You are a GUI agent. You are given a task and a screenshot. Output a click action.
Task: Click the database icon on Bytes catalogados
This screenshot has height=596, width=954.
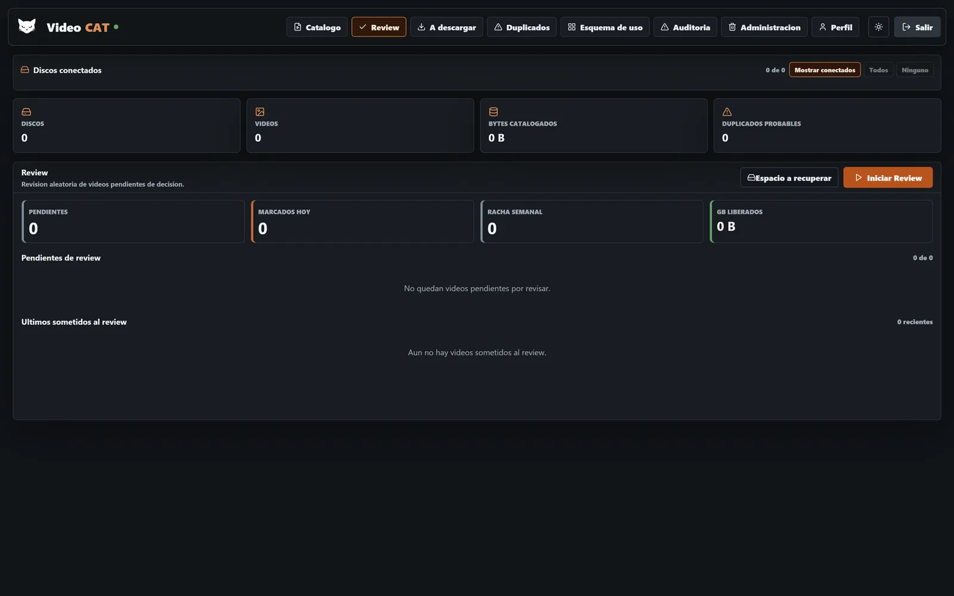(493, 111)
